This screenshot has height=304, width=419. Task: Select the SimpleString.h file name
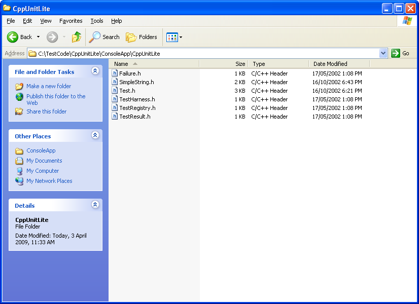(136, 82)
